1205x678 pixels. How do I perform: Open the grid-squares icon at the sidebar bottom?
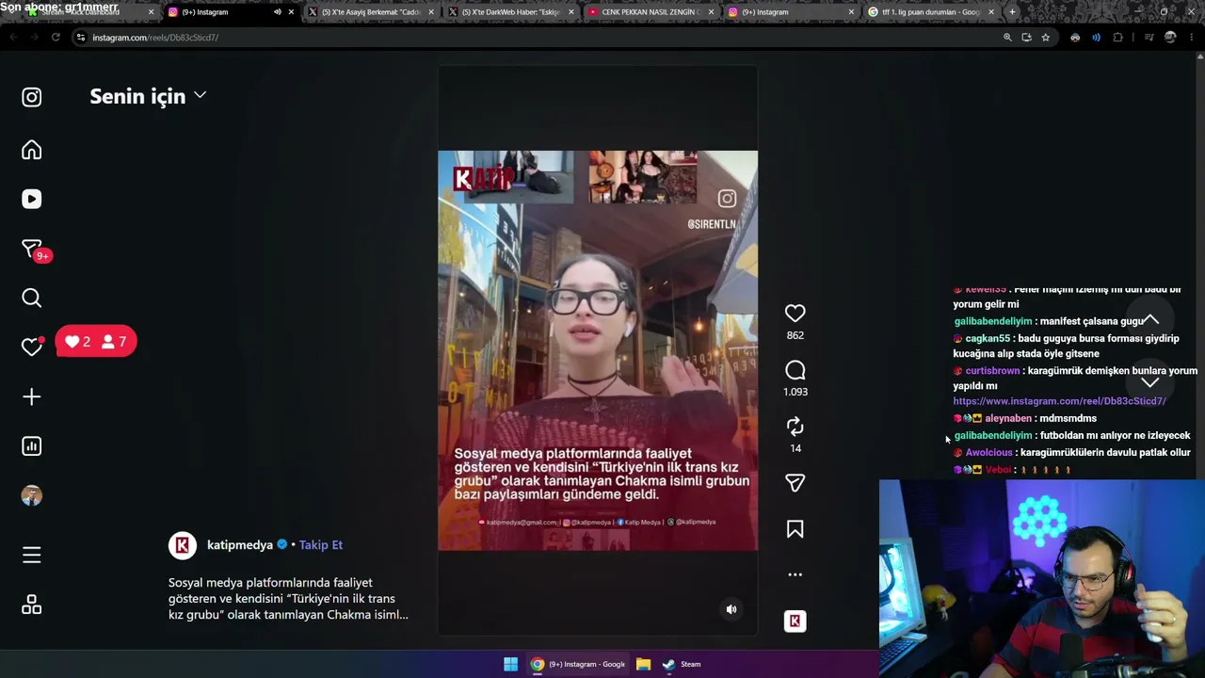[x=32, y=605]
